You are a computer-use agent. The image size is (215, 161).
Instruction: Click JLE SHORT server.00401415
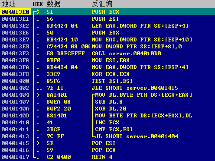(x=135, y=88)
